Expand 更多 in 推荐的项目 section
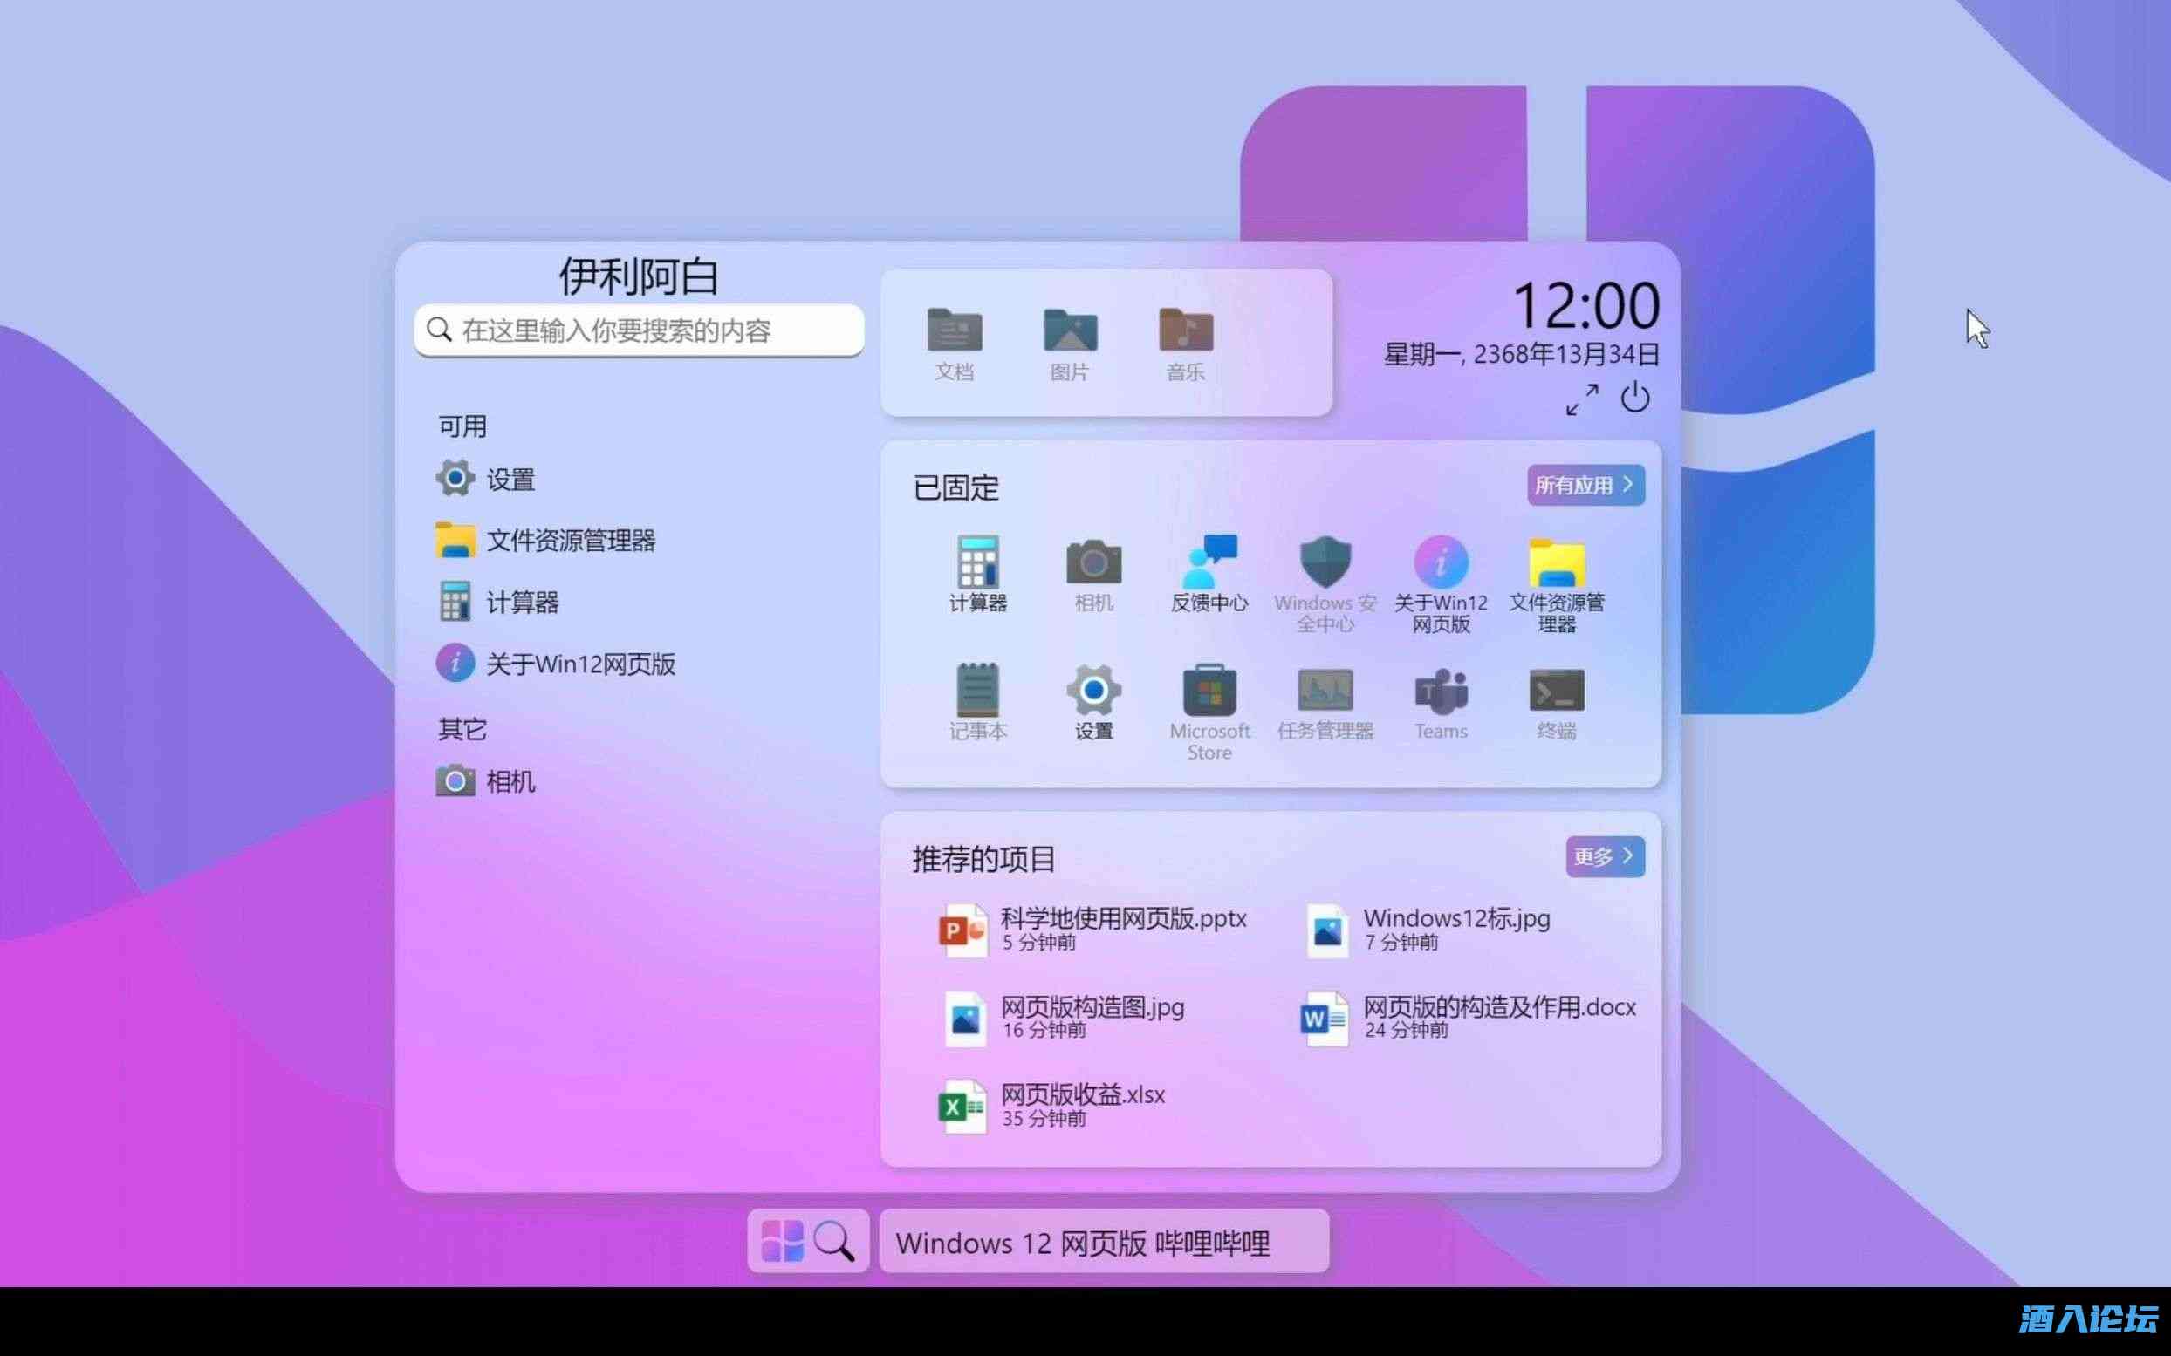Viewport: 2171px width, 1356px height. (1603, 856)
